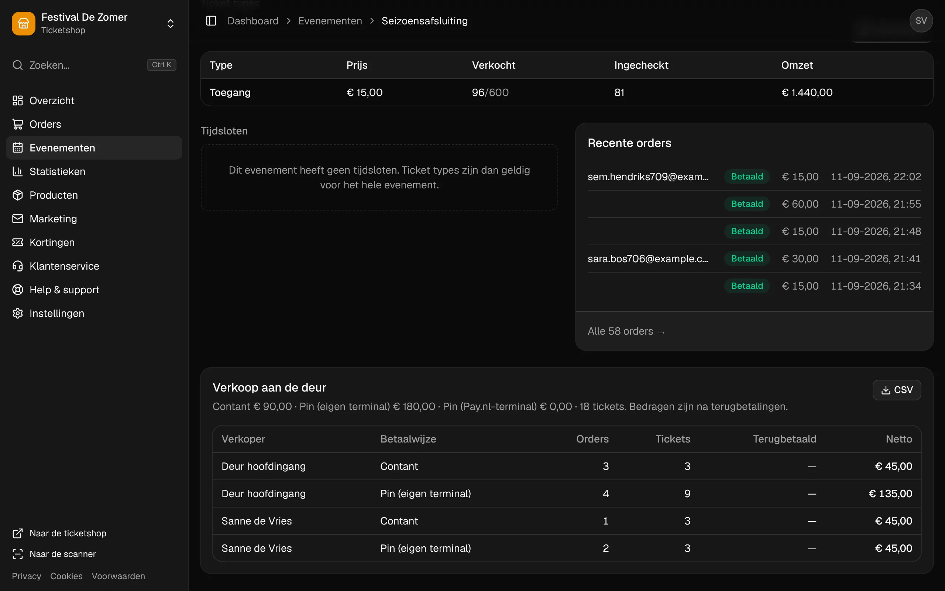The image size is (945, 591).
Task: Click the Marketing envelope icon
Action: (18, 219)
